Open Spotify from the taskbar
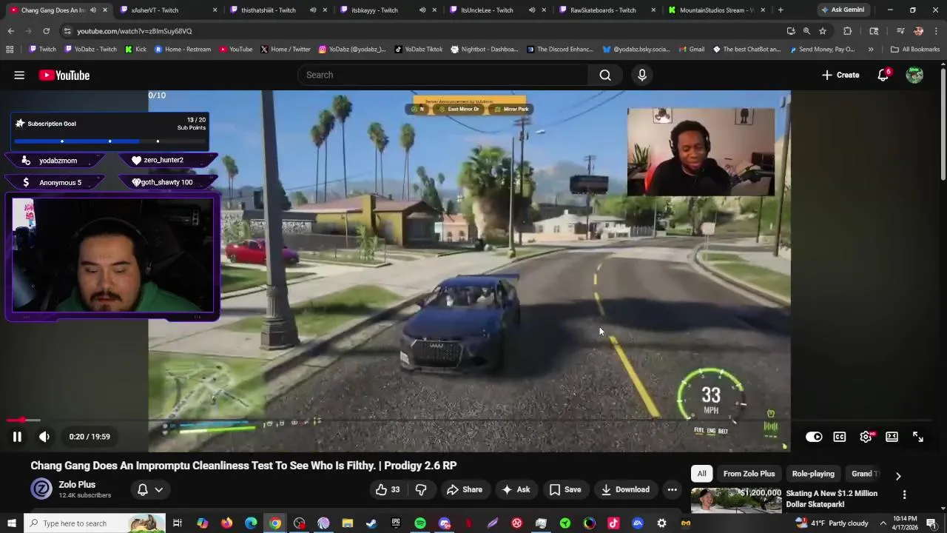Image resolution: width=947 pixels, height=533 pixels. [x=420, y=523]
